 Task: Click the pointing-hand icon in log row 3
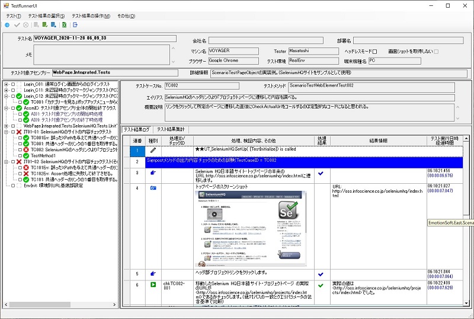(153, 173)
